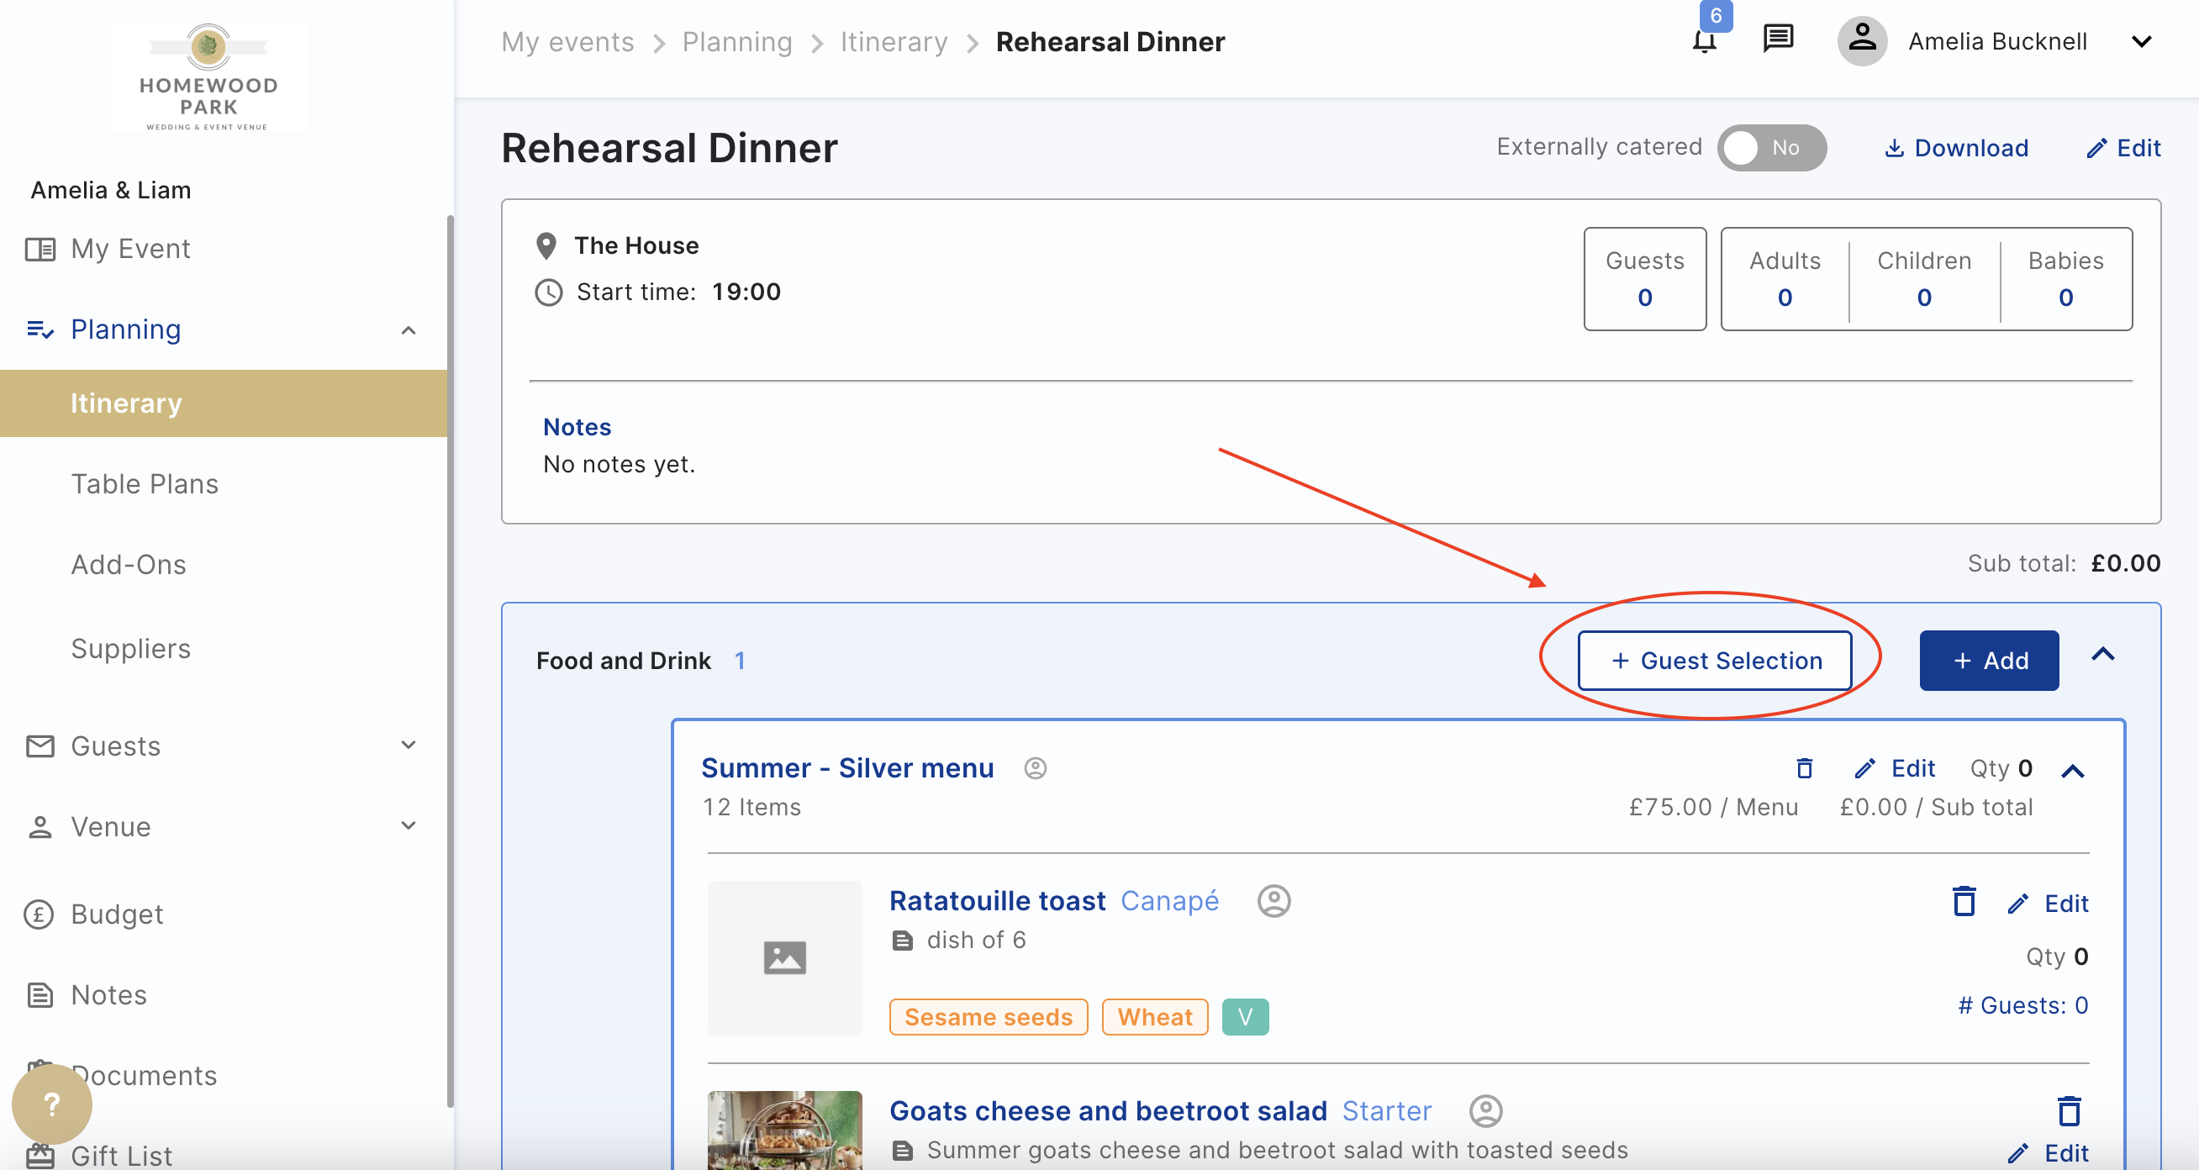This screenshot has width=2199, height=1170.
Task: Expand the Venue sidebar section
Action: (409, 825)
